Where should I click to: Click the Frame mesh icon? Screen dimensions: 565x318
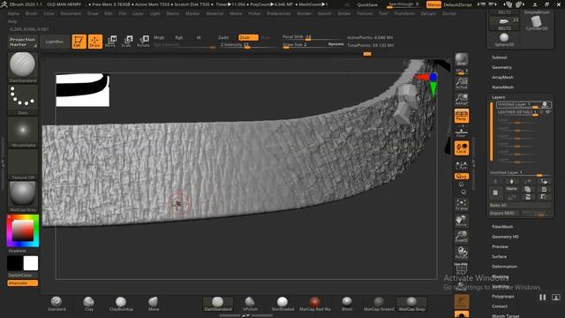(462, 204)
